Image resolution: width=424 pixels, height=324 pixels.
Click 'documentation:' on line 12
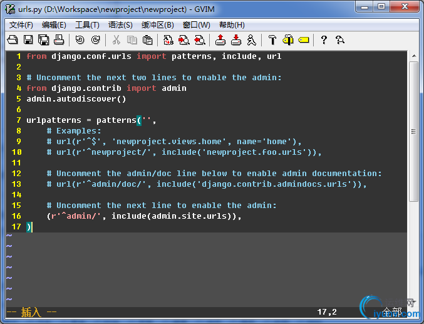(x=347, y=174)
